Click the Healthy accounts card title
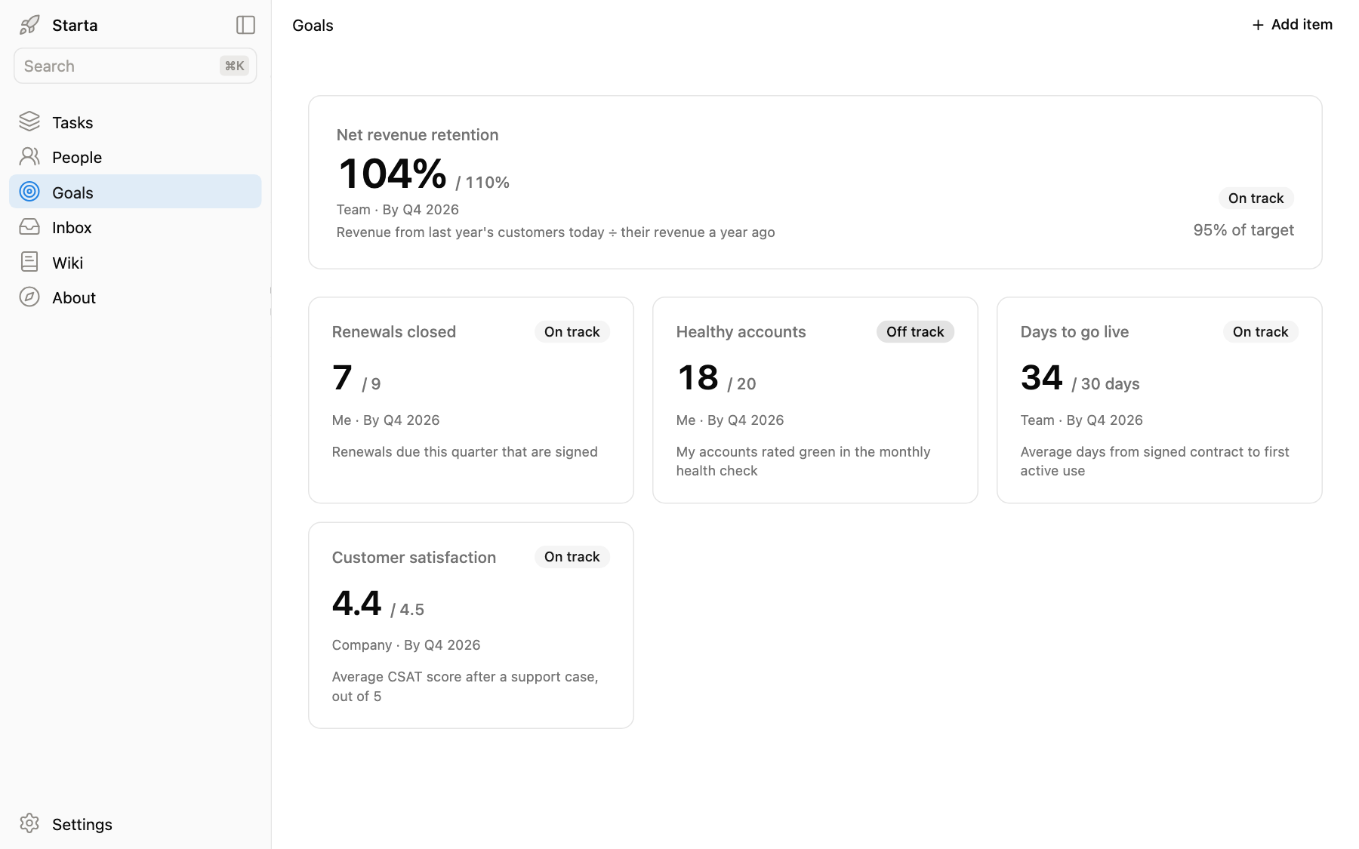This screenshot has height=849, width=1359. (x=741, y=331)
